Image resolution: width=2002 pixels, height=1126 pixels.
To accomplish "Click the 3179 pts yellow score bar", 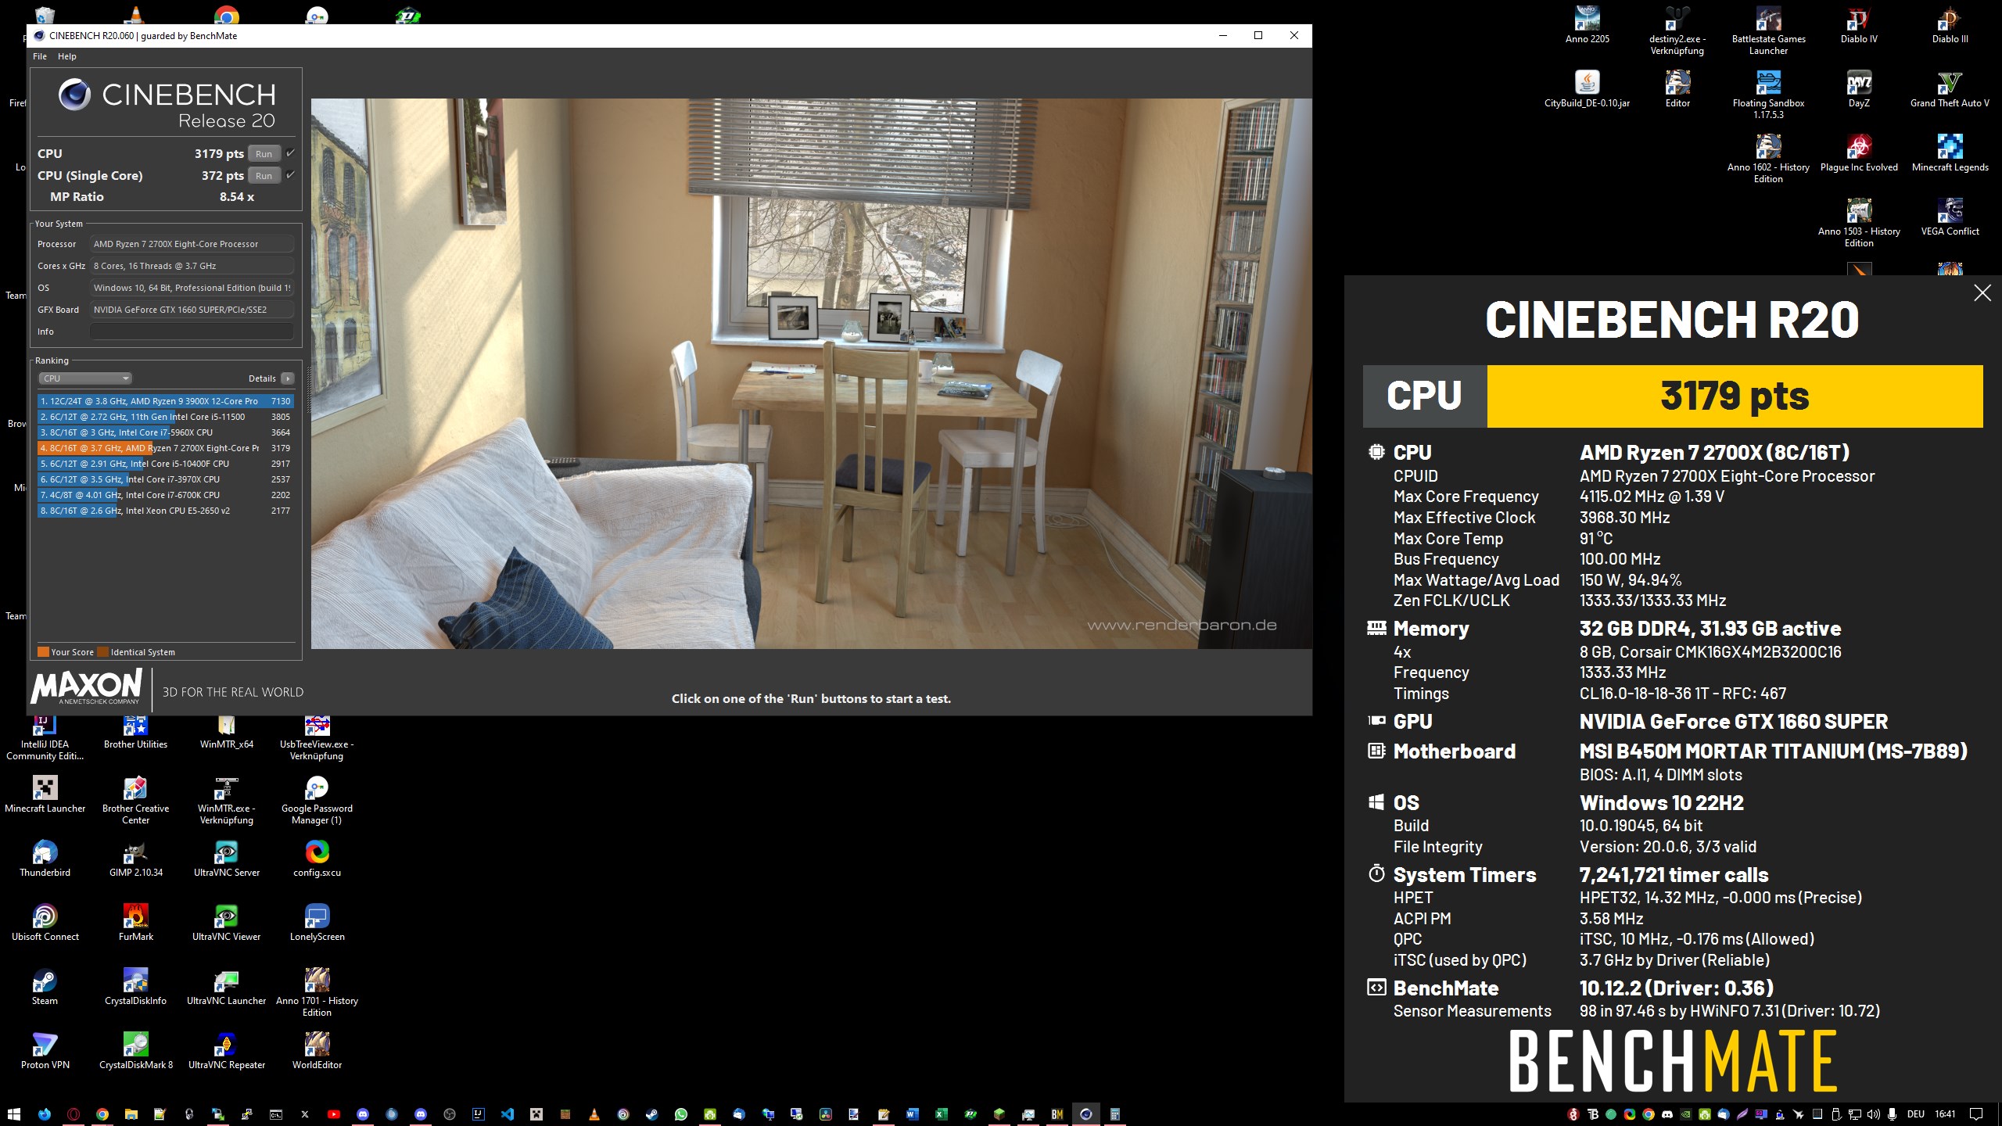I will 1735,396.
